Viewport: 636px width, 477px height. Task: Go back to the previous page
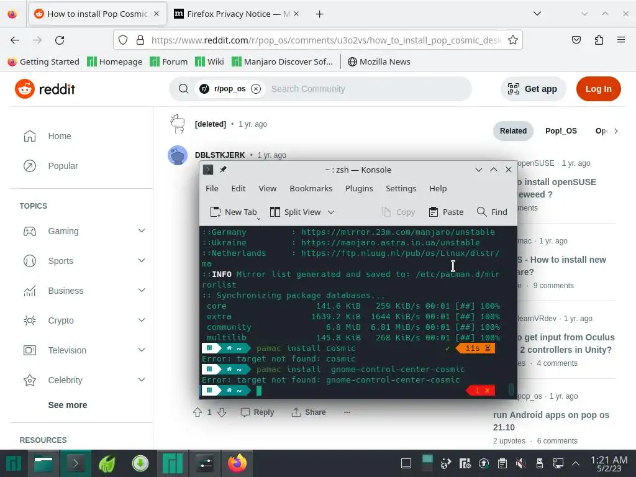pyautogui.click(x=15, y=40)
